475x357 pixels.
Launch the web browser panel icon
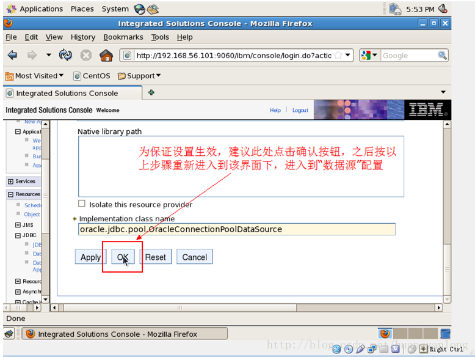pyautogui.click(x=140, y=9)
